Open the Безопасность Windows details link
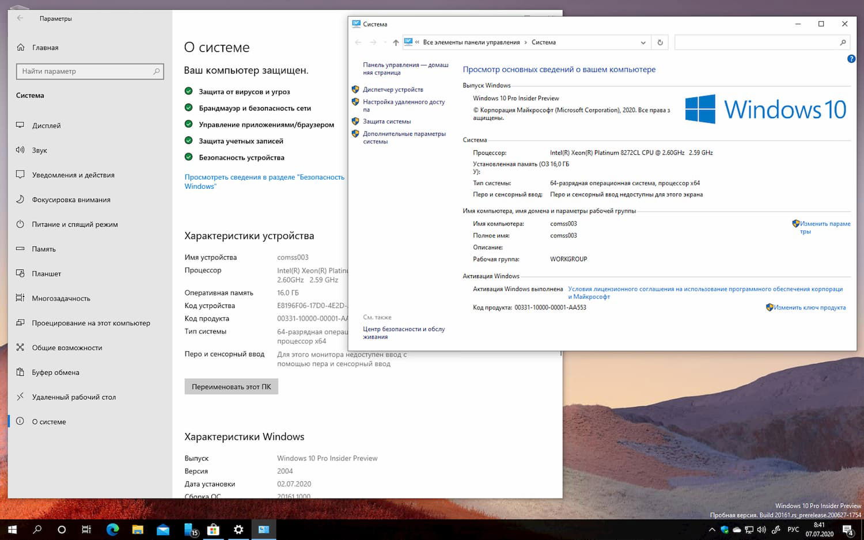The height and width of the screenshot is (540, 864). click(x=264, y=182)
